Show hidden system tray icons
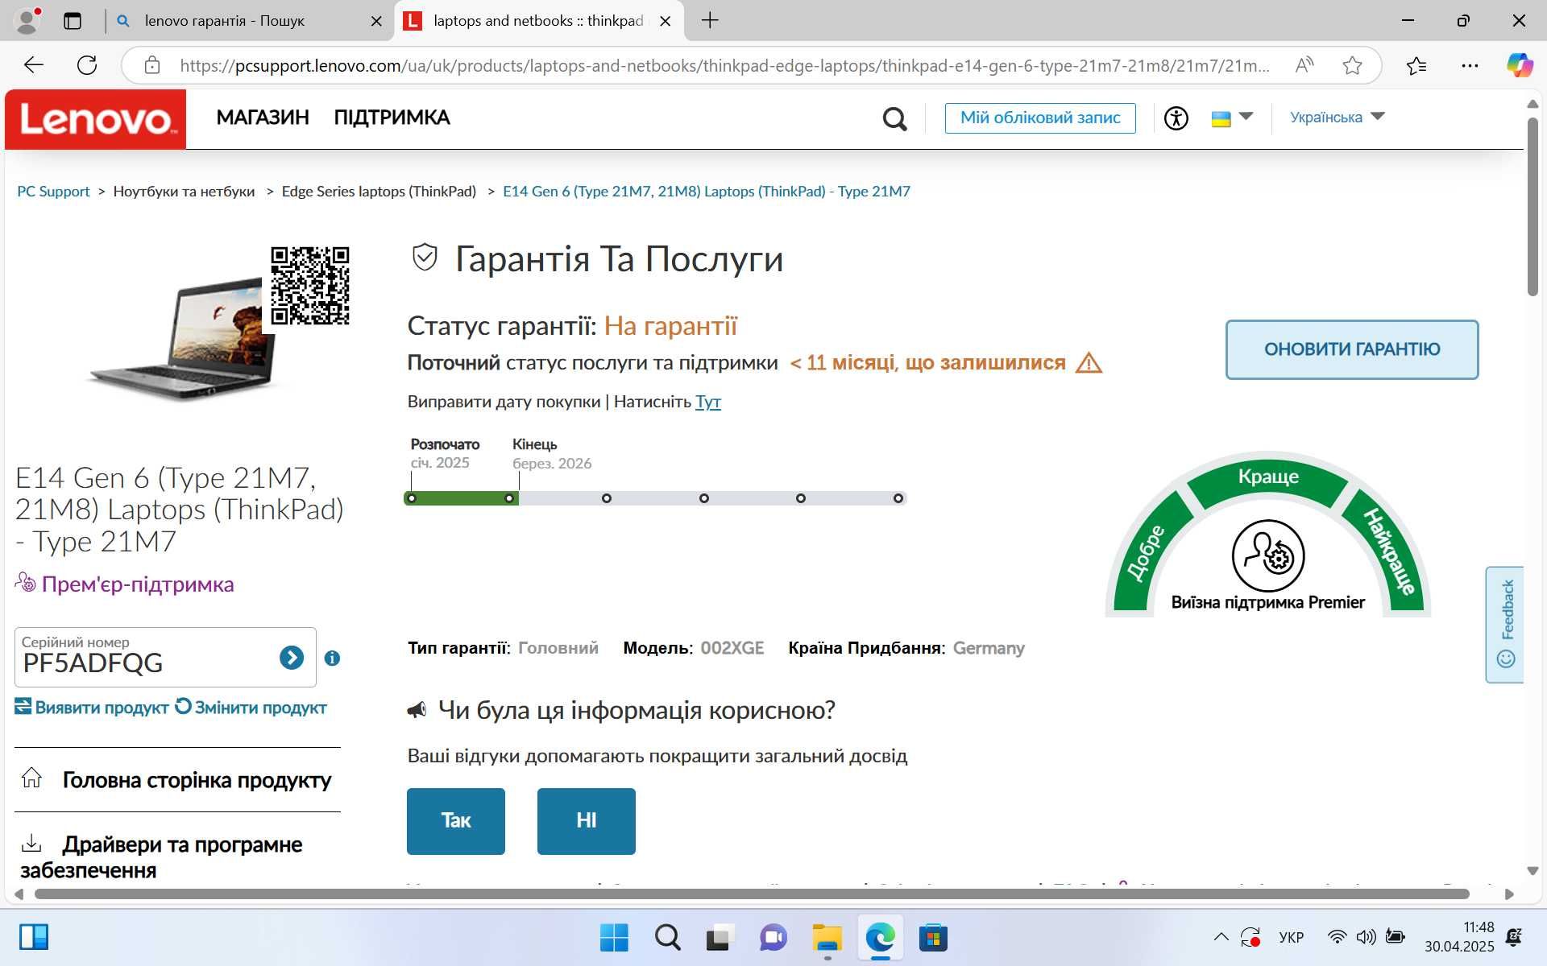 (1221, 937)
